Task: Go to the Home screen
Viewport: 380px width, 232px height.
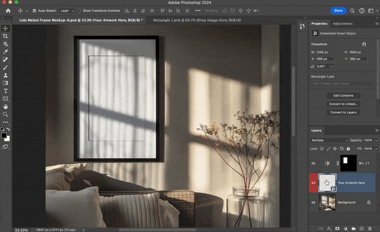Action: (8, 11)
